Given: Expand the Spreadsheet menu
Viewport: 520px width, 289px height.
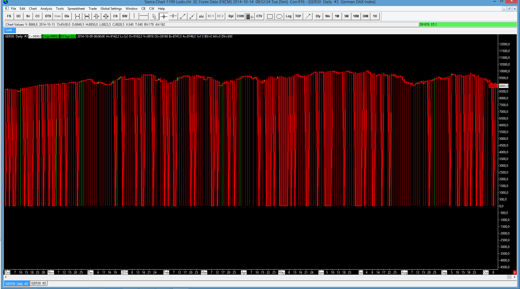Looking at the screenshot, I should pyautogui.click(x=76, y=9).
